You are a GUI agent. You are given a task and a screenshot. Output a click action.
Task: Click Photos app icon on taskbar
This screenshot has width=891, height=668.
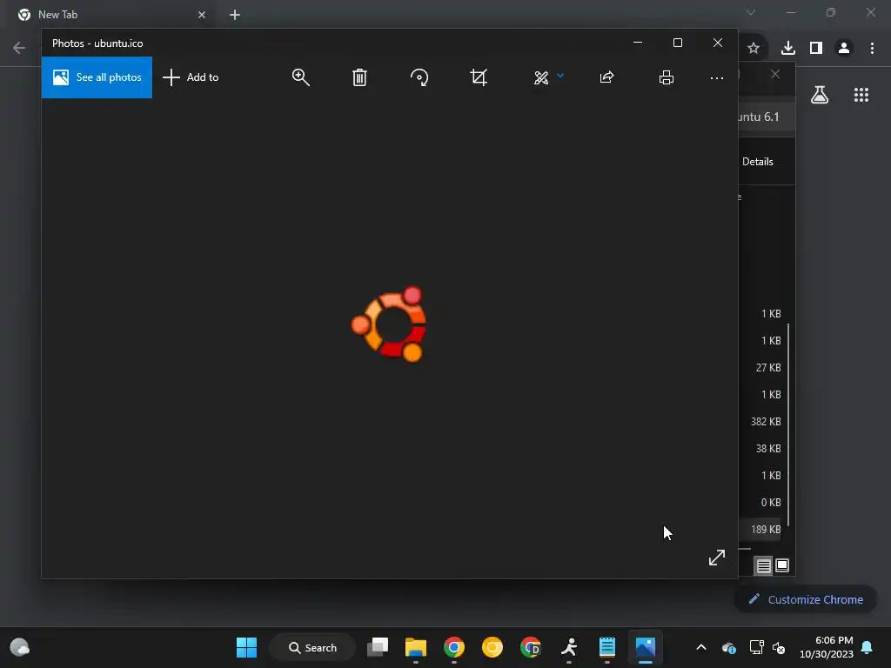click(646, 647)
